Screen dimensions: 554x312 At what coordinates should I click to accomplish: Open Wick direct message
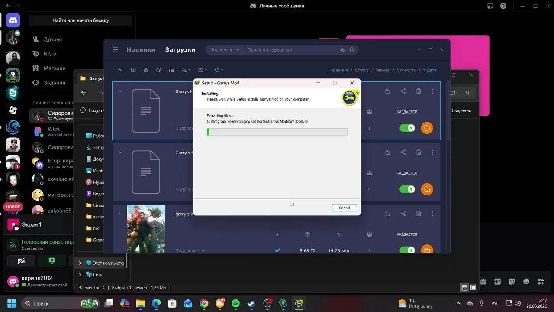52,131
